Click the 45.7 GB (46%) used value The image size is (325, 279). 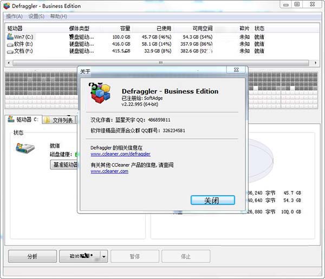click(157, 37)
